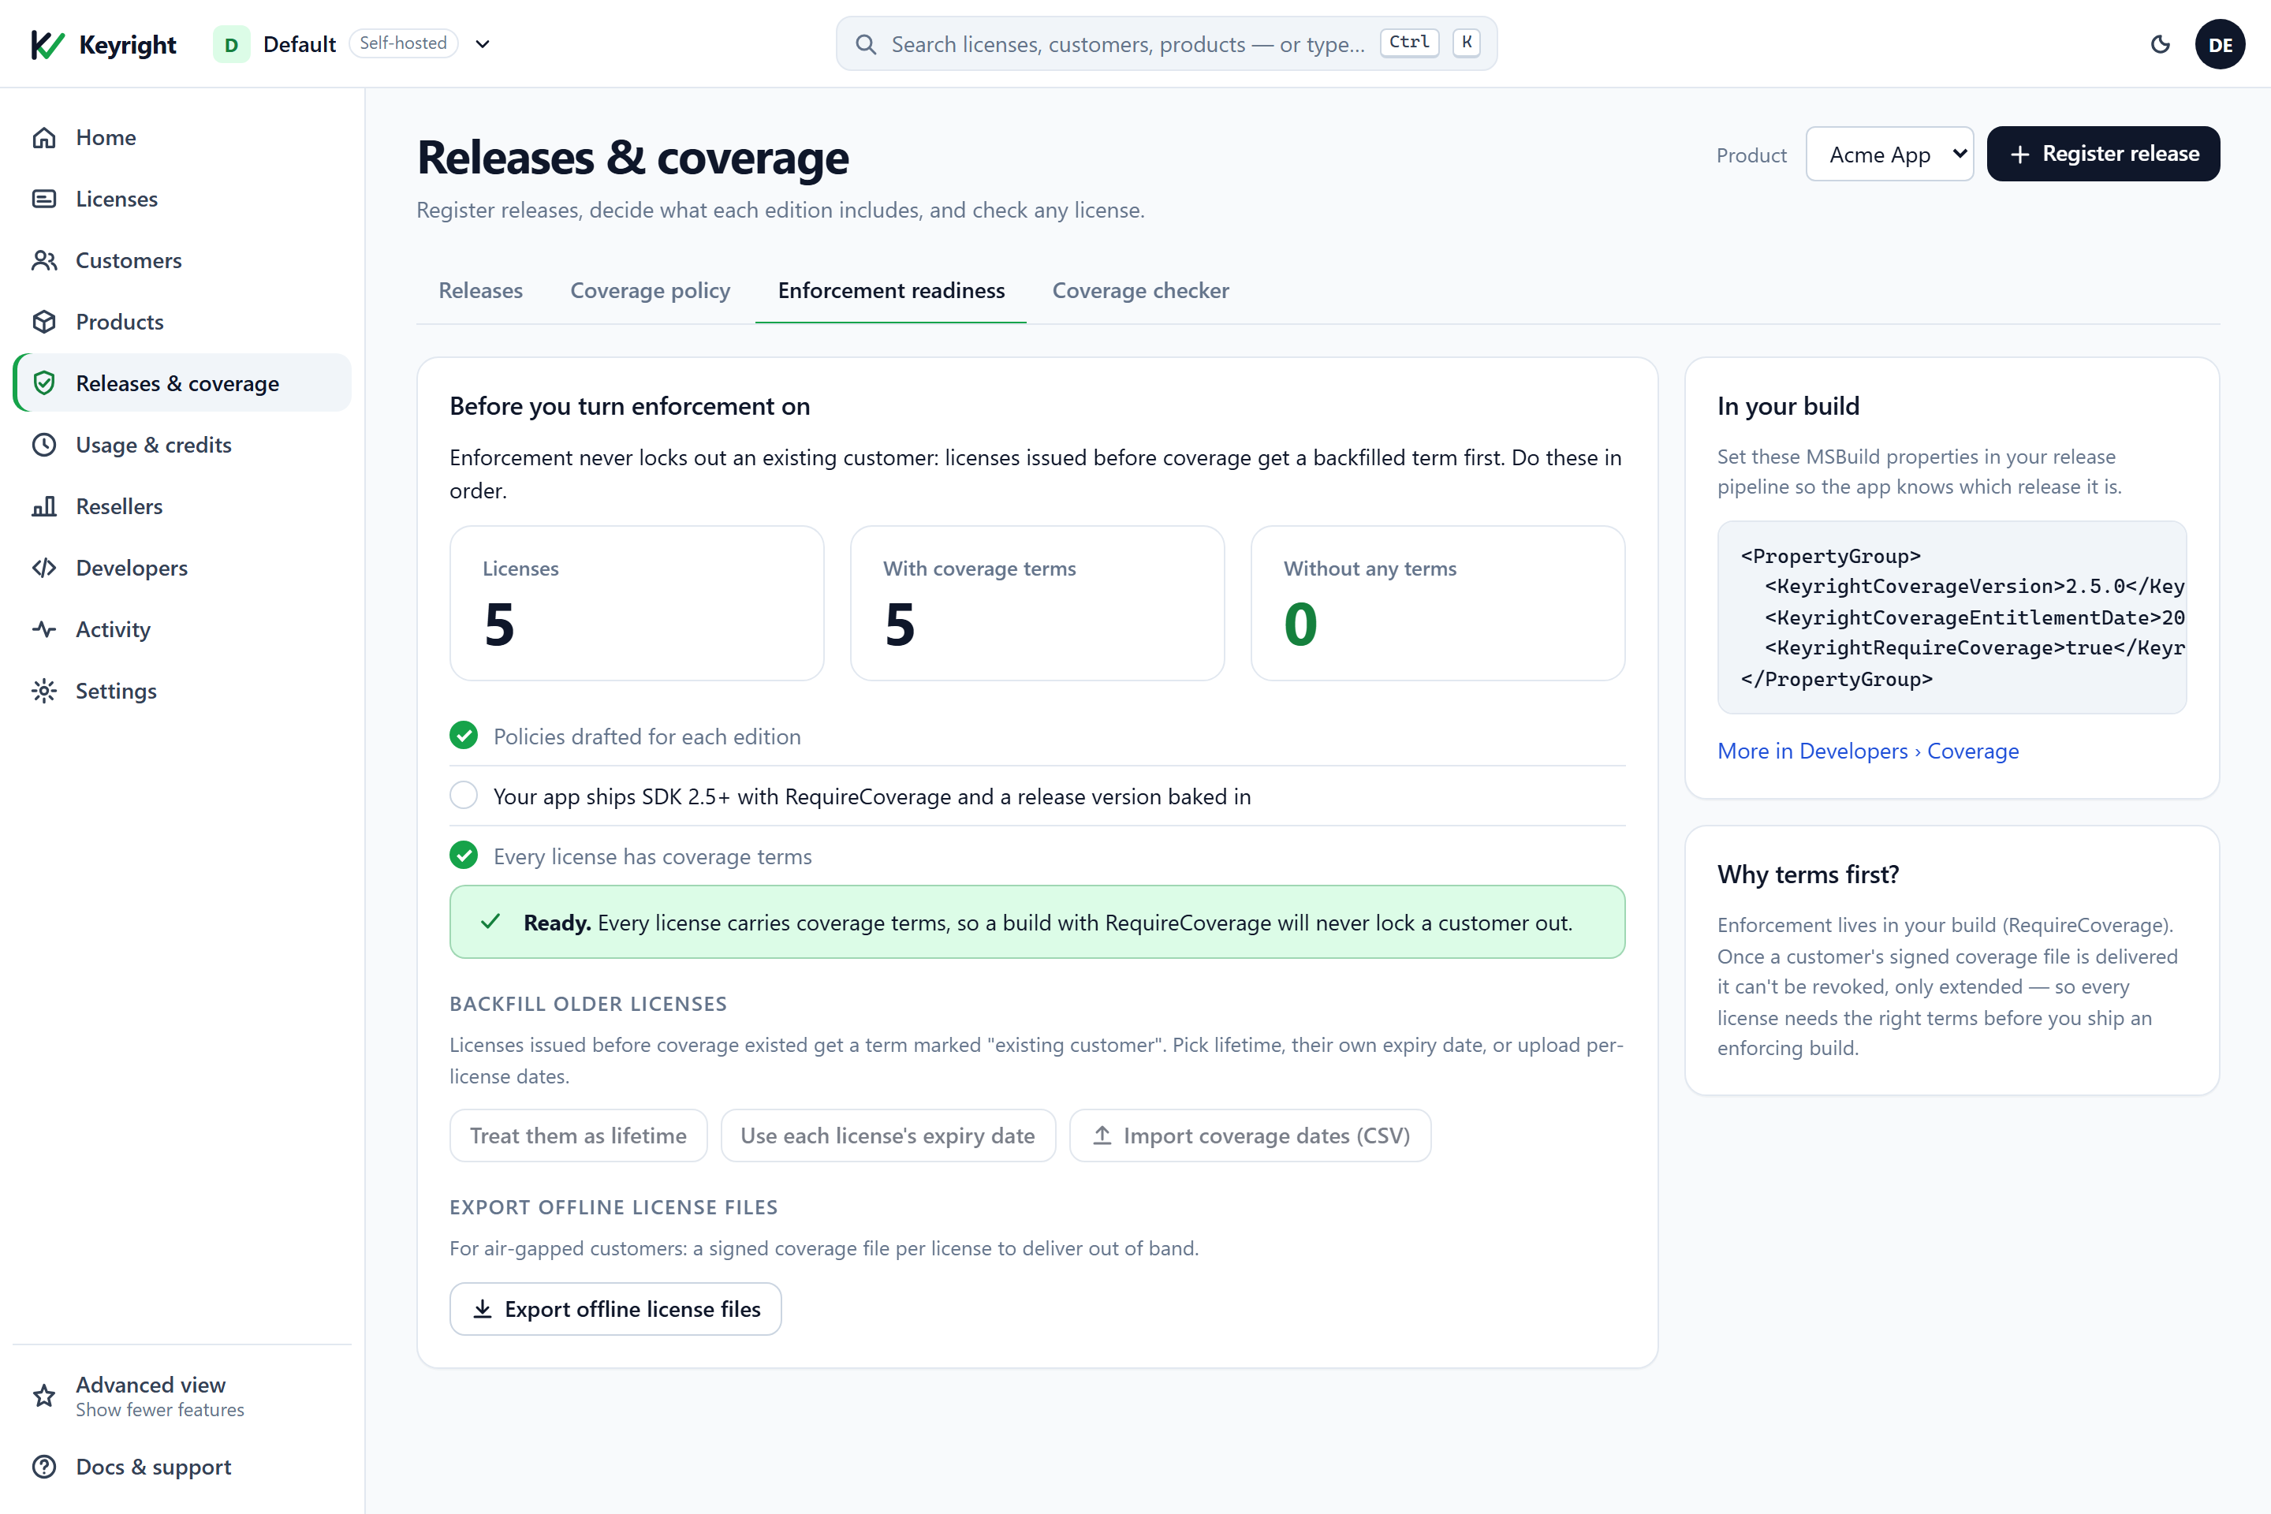The image size is (2271, 1514).
Task: Click the Home sidebar label
Action: 106,138
